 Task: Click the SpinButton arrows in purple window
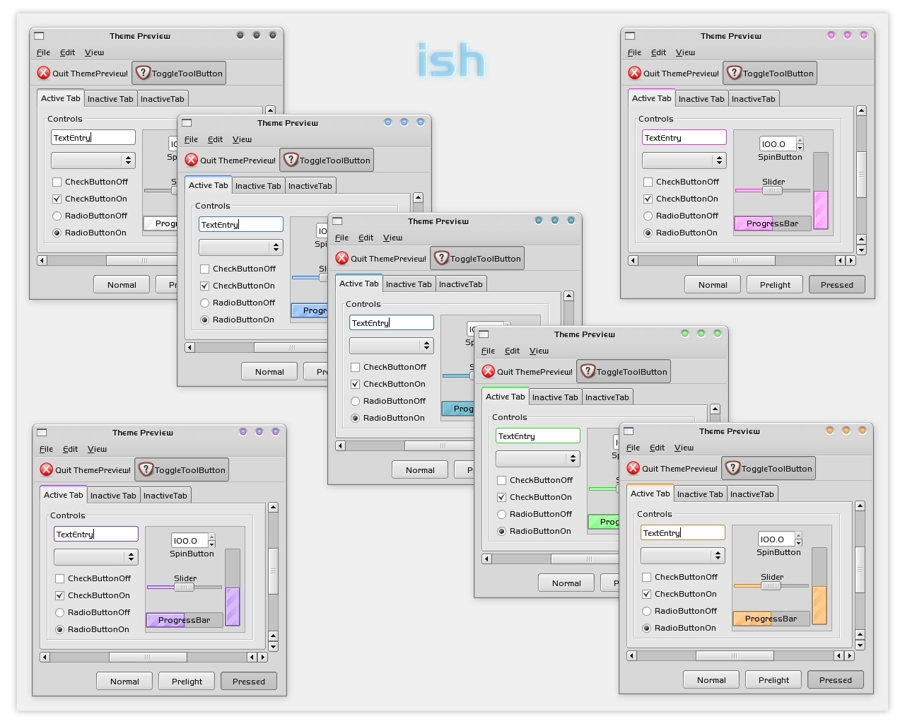click(x=211, y=540)
